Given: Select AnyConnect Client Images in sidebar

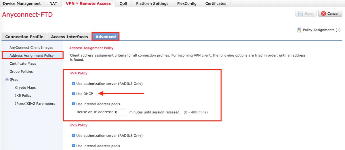Looking at the screenshot, I should point(31,47).
